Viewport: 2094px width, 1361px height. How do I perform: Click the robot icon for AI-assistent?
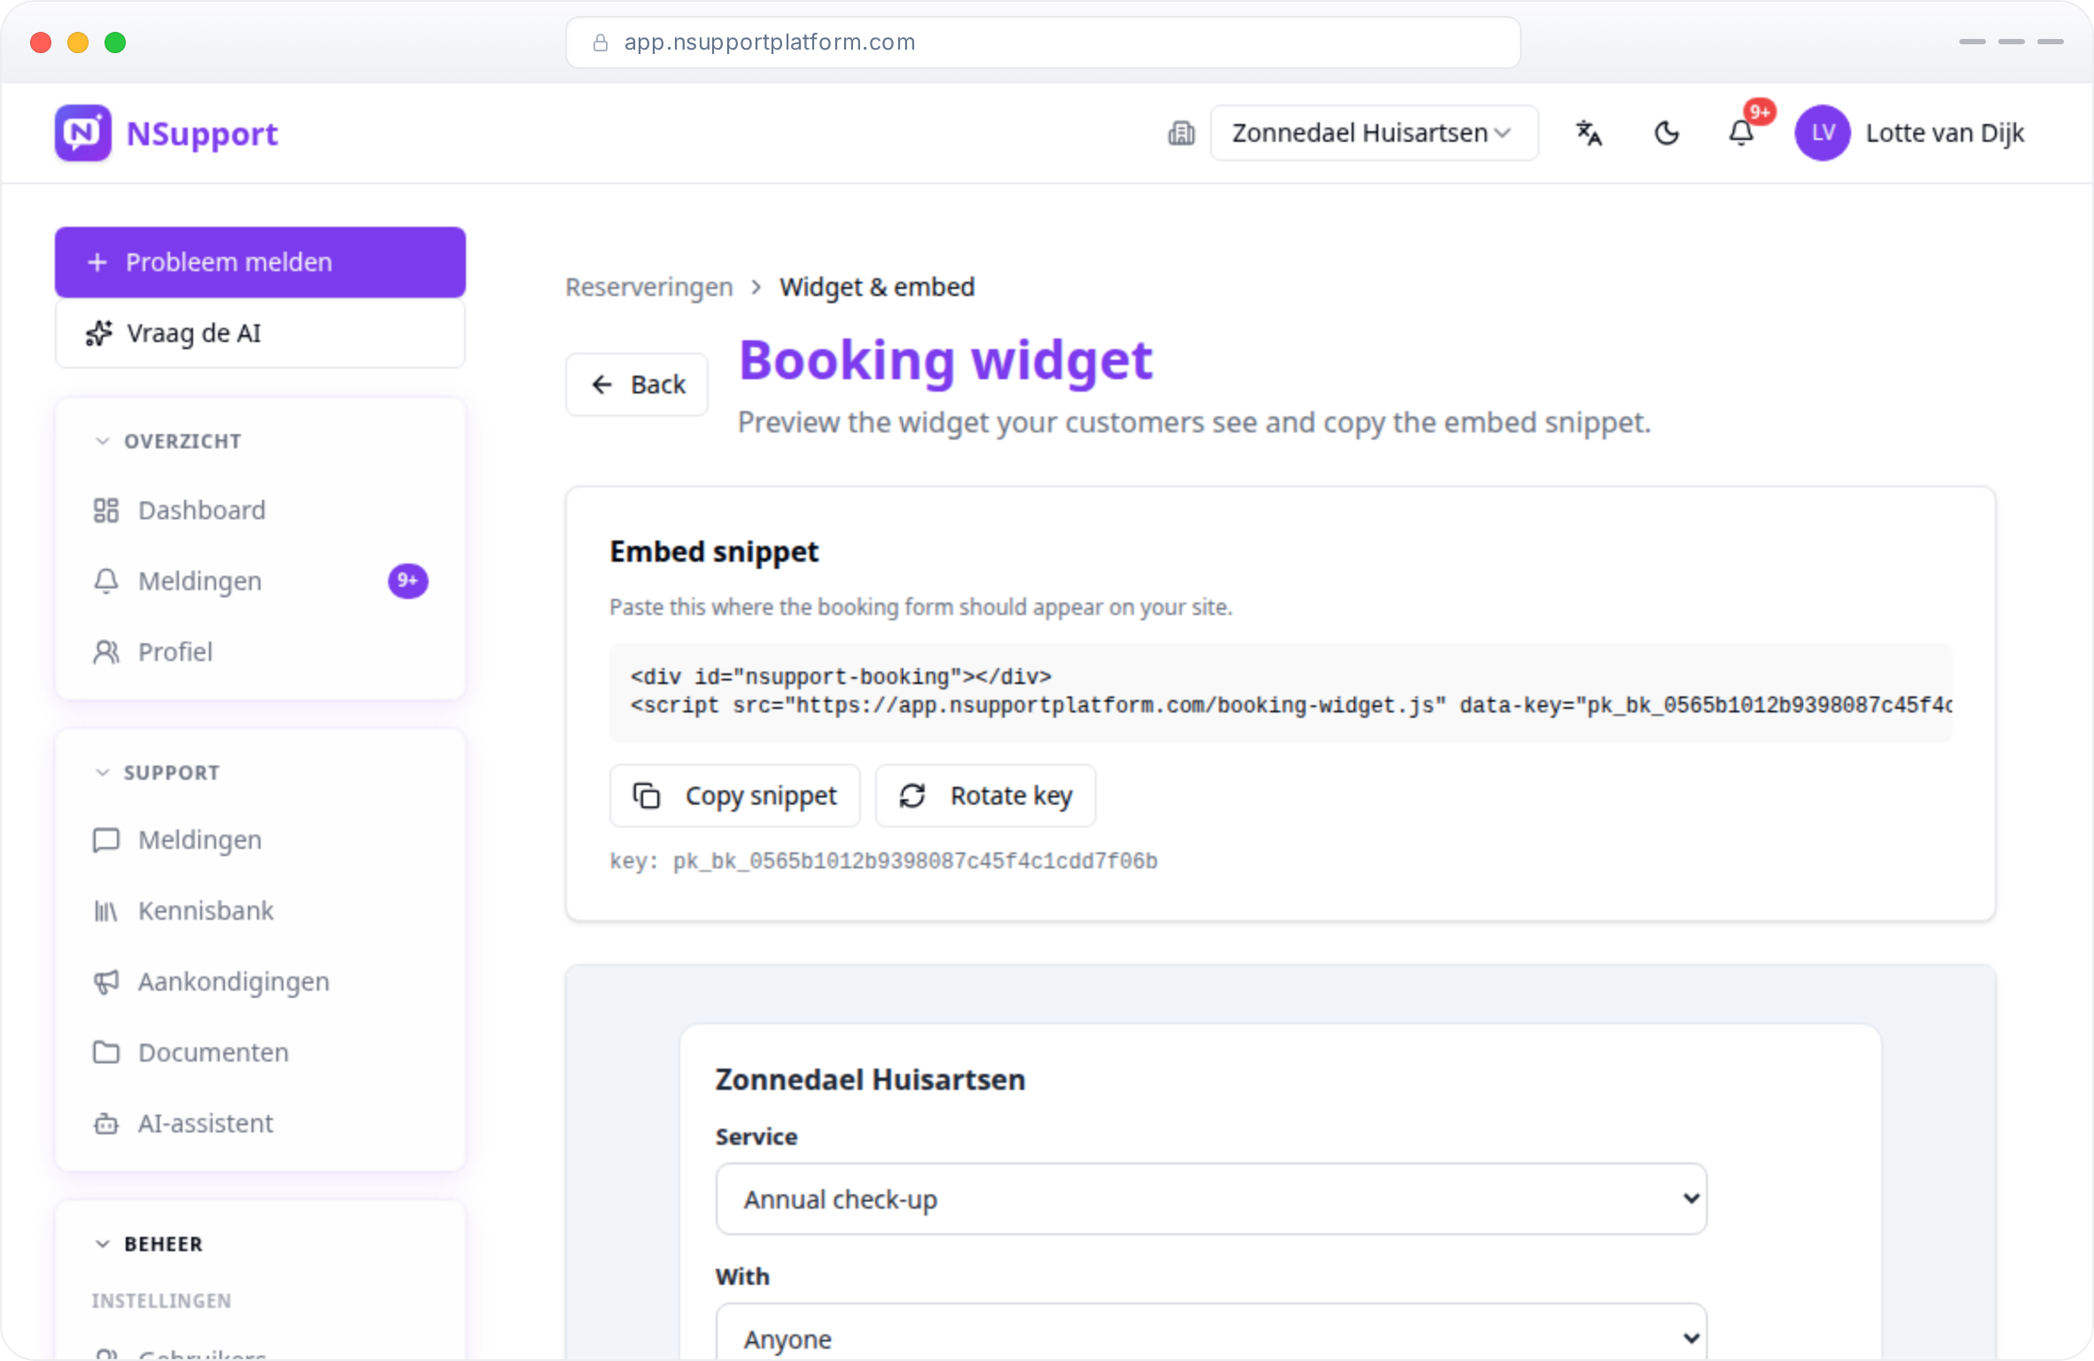click(106, 1124)
